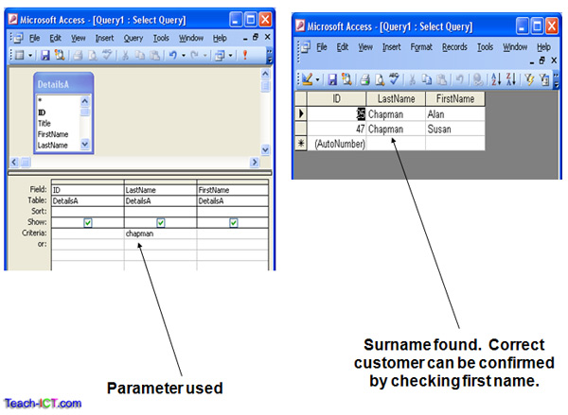The height and width of the screenshot is (415, 568).
Task: Click Save icon in datasheet window toolbar
Action: 334,79
